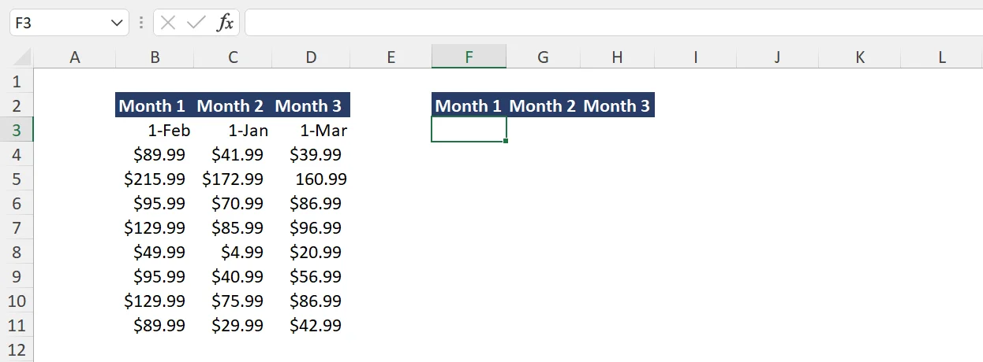This screenshot has width=983, height=362.
Task: Click the fill handle of cell F3
Action: pyautogui.click(x=506, y=141)
